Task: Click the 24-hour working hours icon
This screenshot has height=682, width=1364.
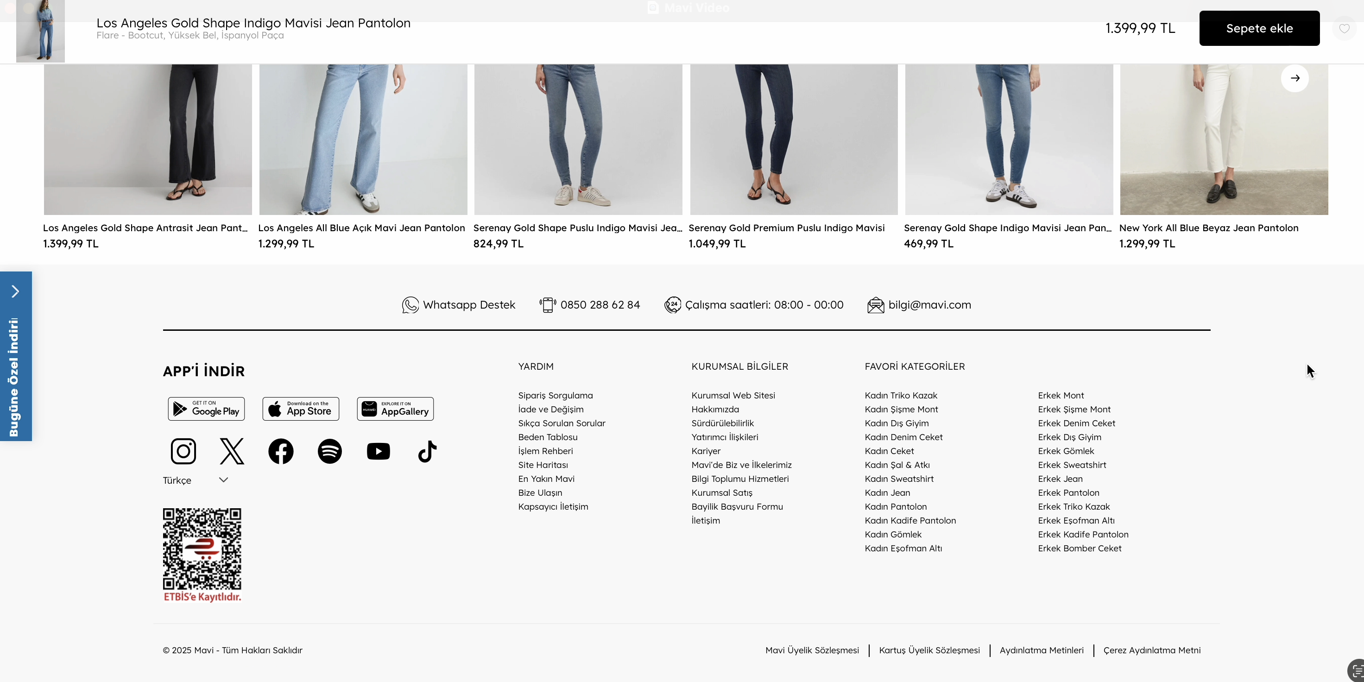Action: (672, 305)
